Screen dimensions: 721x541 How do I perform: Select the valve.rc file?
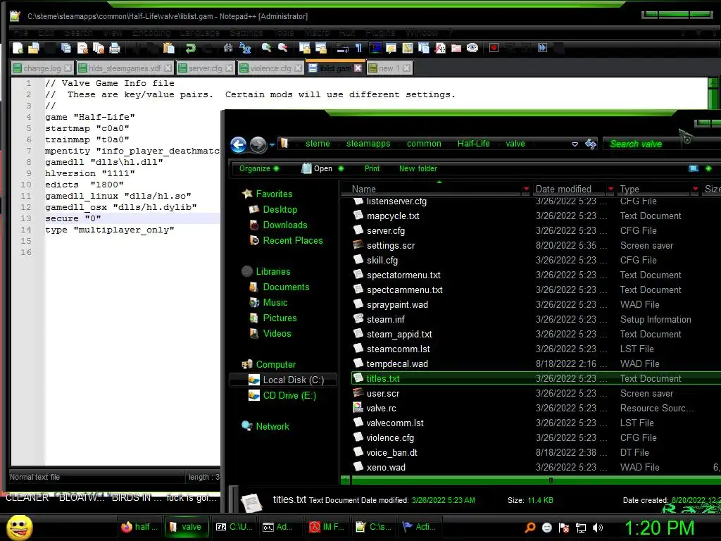point(381,408)
